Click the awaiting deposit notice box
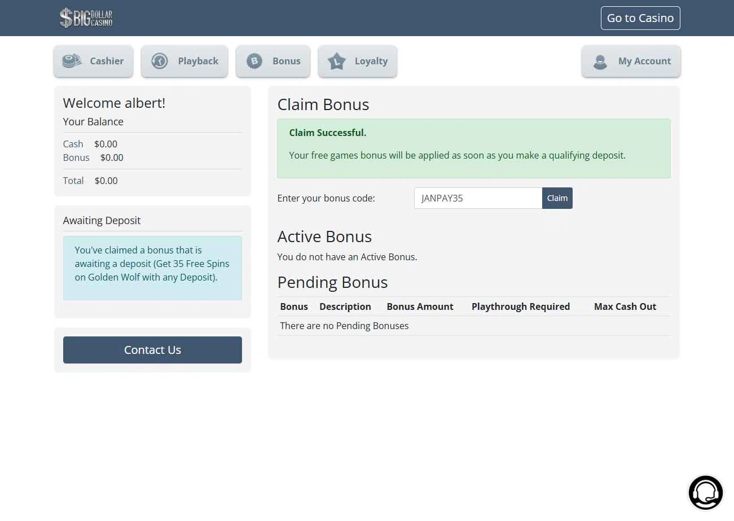 click(152, 268)
